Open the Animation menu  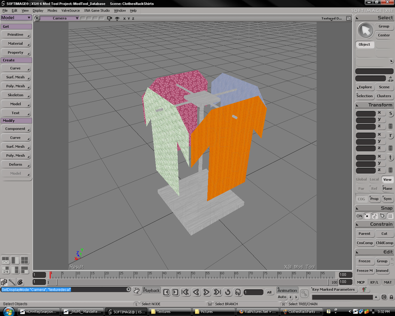tap(287, 290)
